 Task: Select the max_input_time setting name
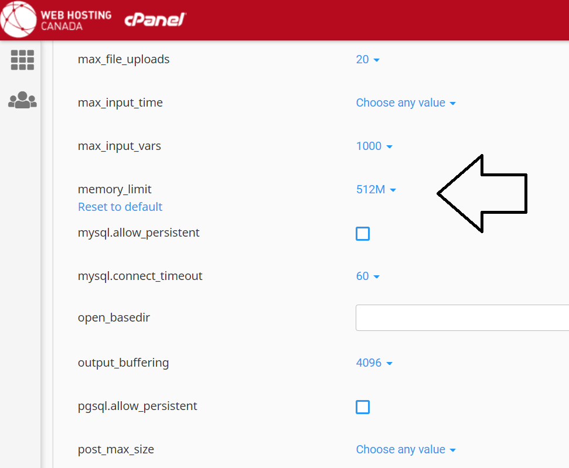tap(119, 103)
